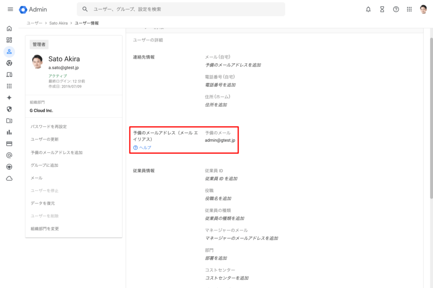Click the cloud icon in sidebar
The image size is (433, 288).
[9, 178]
